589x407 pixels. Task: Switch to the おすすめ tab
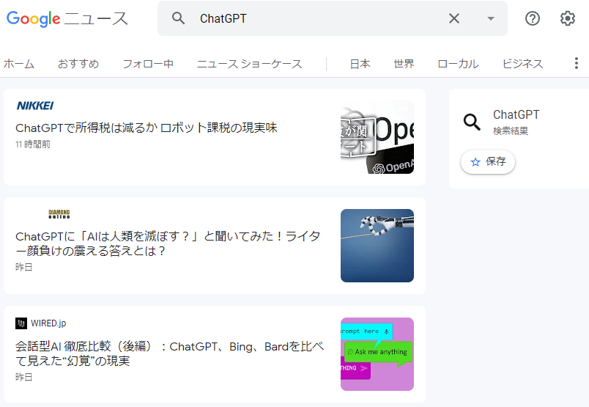(x=78, y=64)
